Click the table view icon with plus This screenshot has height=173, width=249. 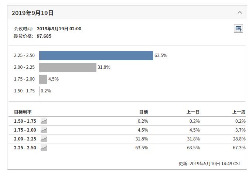[x=238, y=28]
